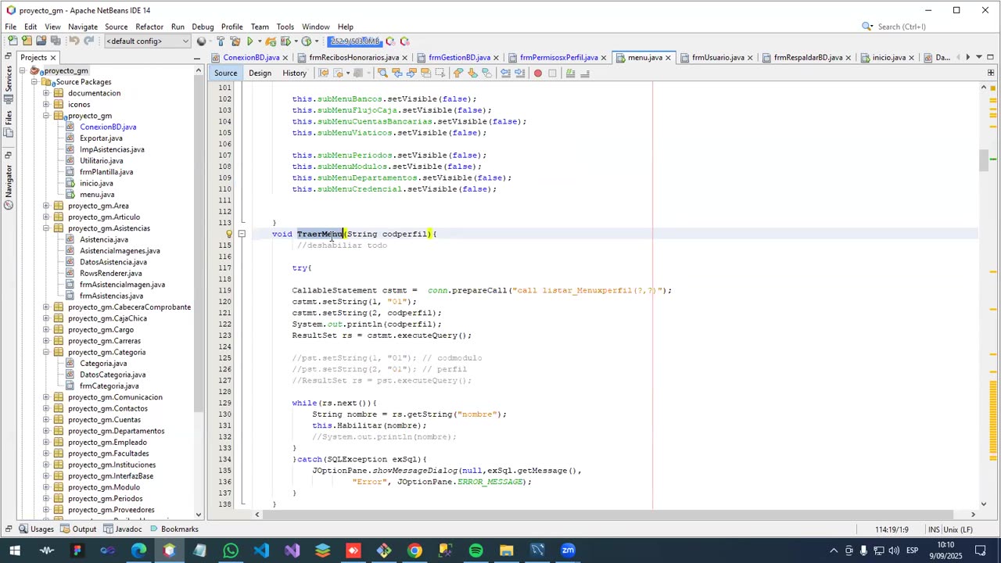Switch to Source view
1001x563 pixels.
(225, 73)
